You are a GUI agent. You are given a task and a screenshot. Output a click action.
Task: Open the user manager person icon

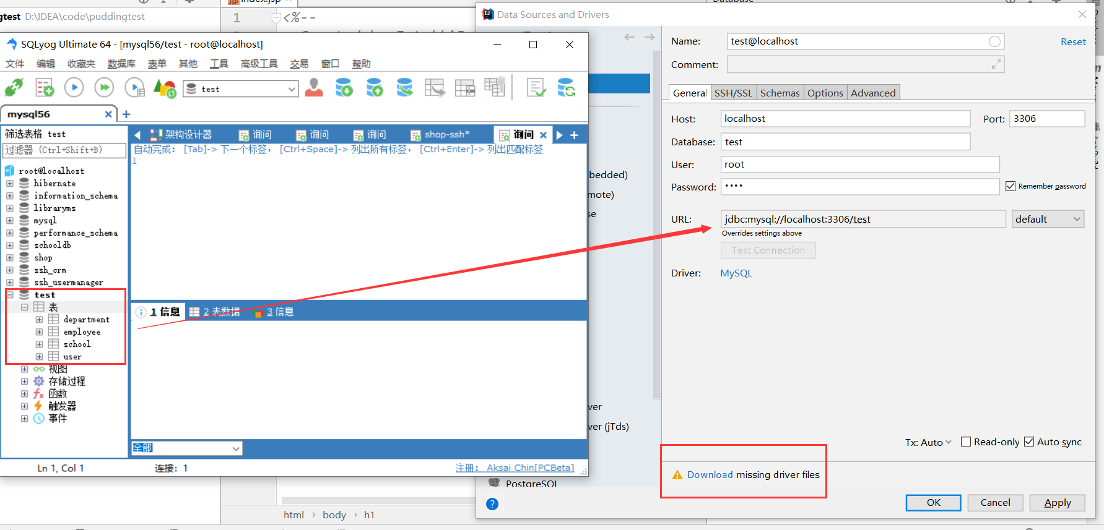[x=314, y=88]
